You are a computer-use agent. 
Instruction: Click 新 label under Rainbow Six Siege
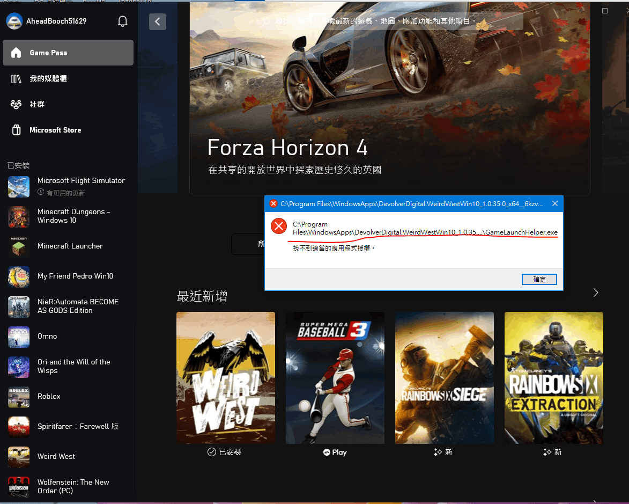443,452
